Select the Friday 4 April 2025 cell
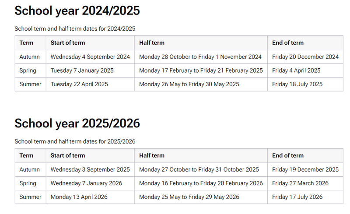Screen dimensions: 350x214 click(x=296, y=70)
